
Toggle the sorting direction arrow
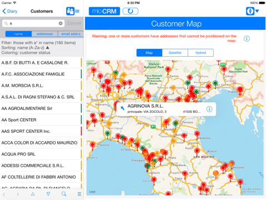pyautogui.click(x=47, y=48)
